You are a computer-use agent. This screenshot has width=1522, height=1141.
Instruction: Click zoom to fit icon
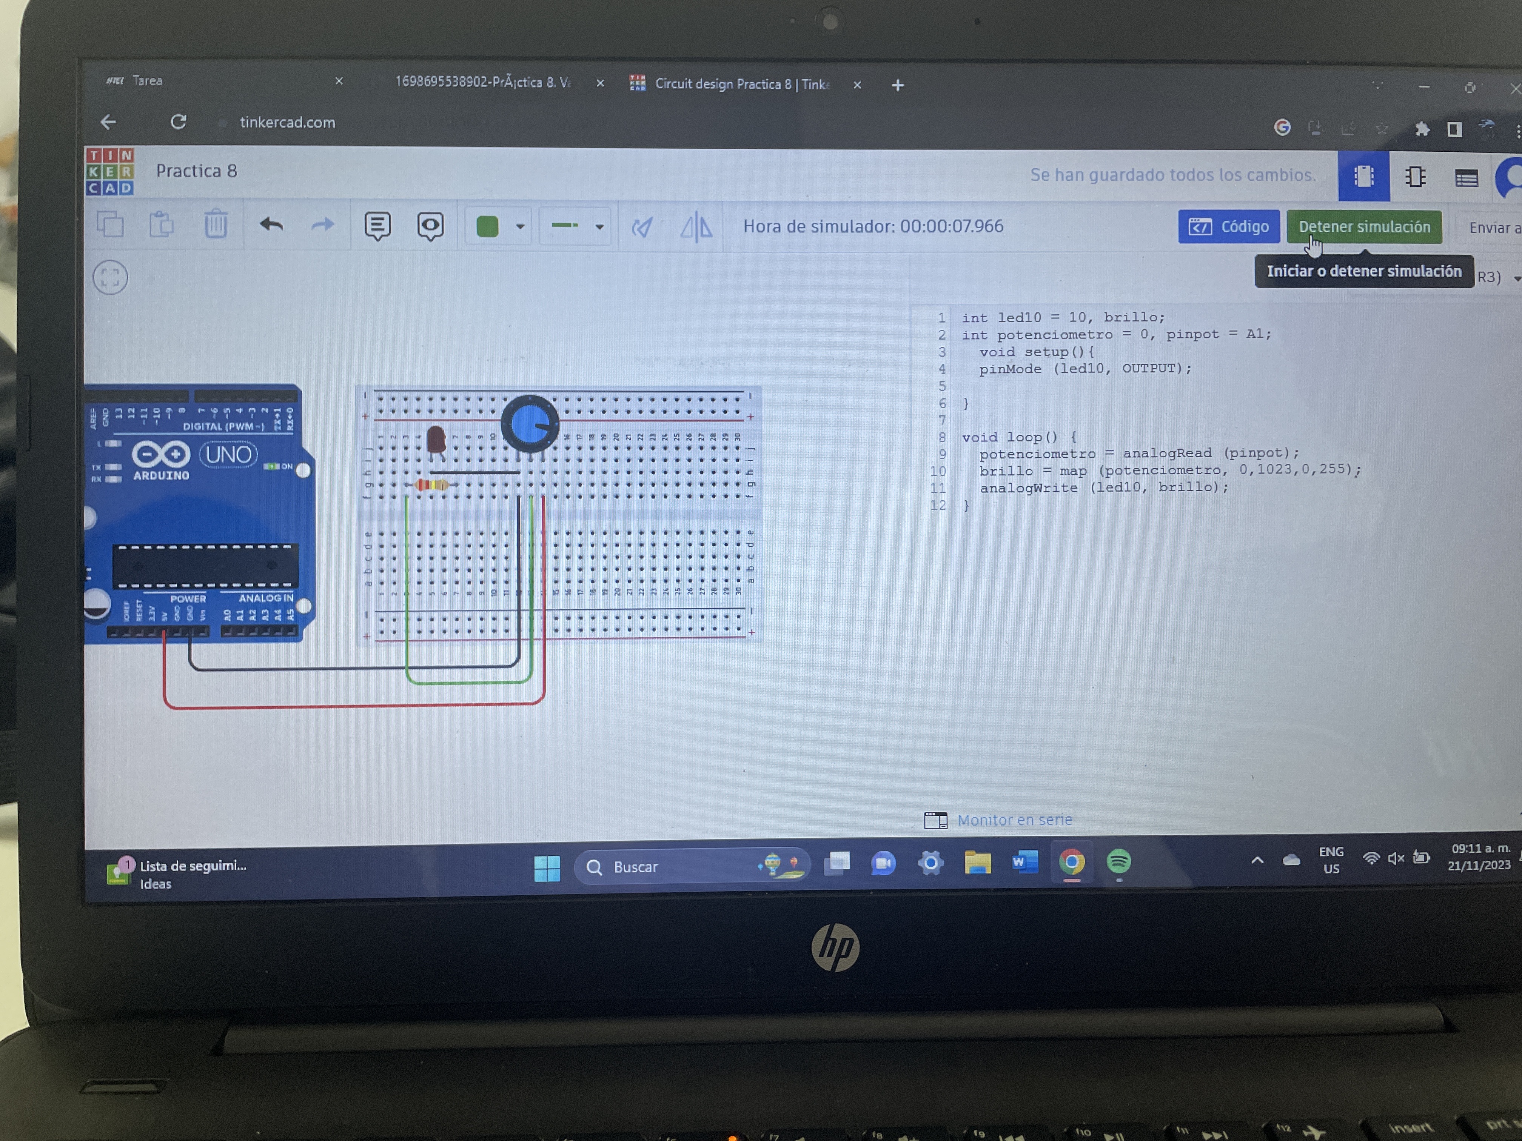tap(110, 278)
